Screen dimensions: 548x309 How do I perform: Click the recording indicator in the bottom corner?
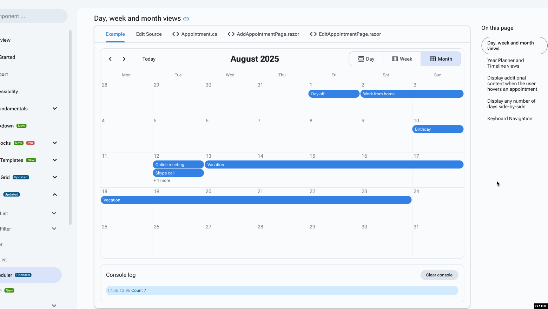[540, 306]
